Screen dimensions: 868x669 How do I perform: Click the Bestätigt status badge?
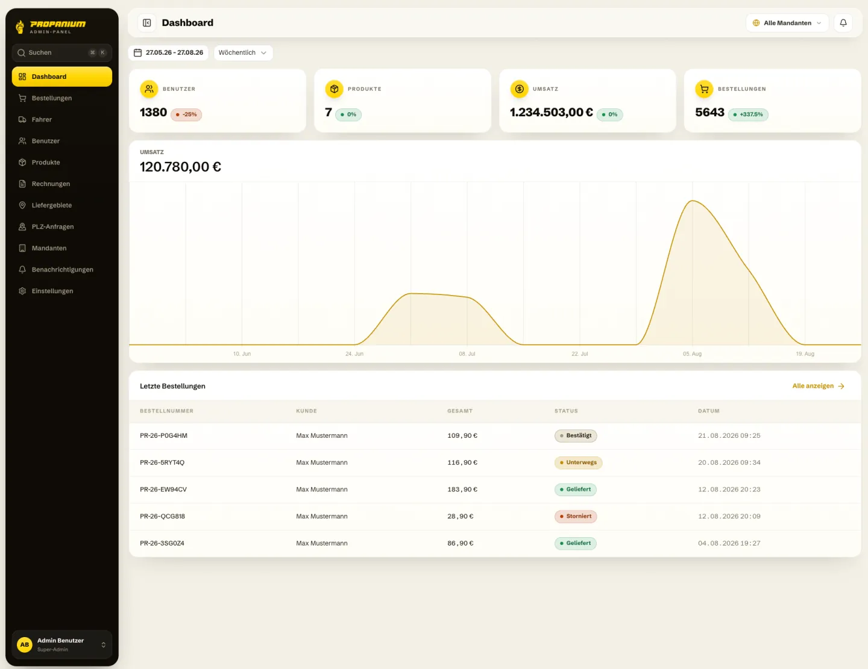click(x=576, y=436)
